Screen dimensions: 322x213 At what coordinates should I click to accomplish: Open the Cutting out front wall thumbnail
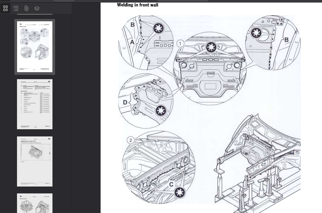pos(35,203)
